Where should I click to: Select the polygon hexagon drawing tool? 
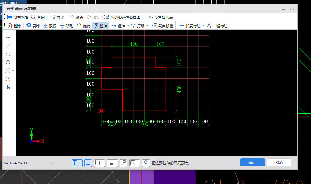(x=8, y=62)
